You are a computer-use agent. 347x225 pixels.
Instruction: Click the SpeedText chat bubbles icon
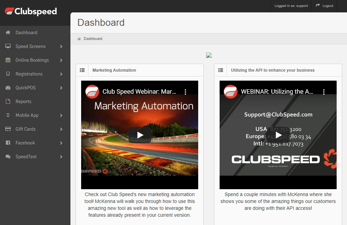tap(8, 156)
